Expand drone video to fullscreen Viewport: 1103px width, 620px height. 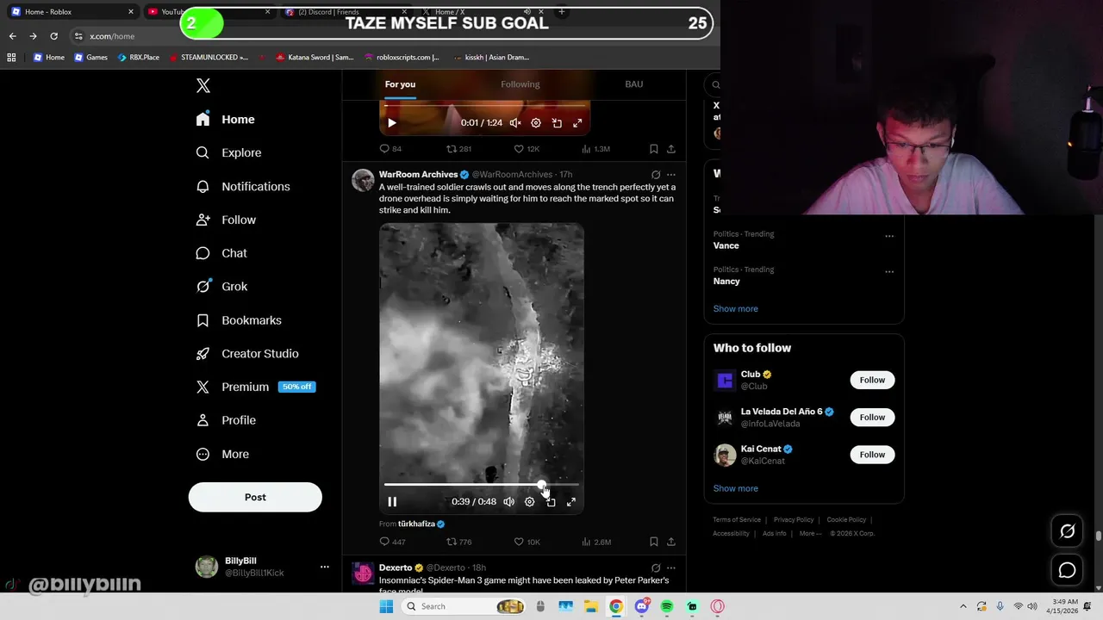click(571, 502)
